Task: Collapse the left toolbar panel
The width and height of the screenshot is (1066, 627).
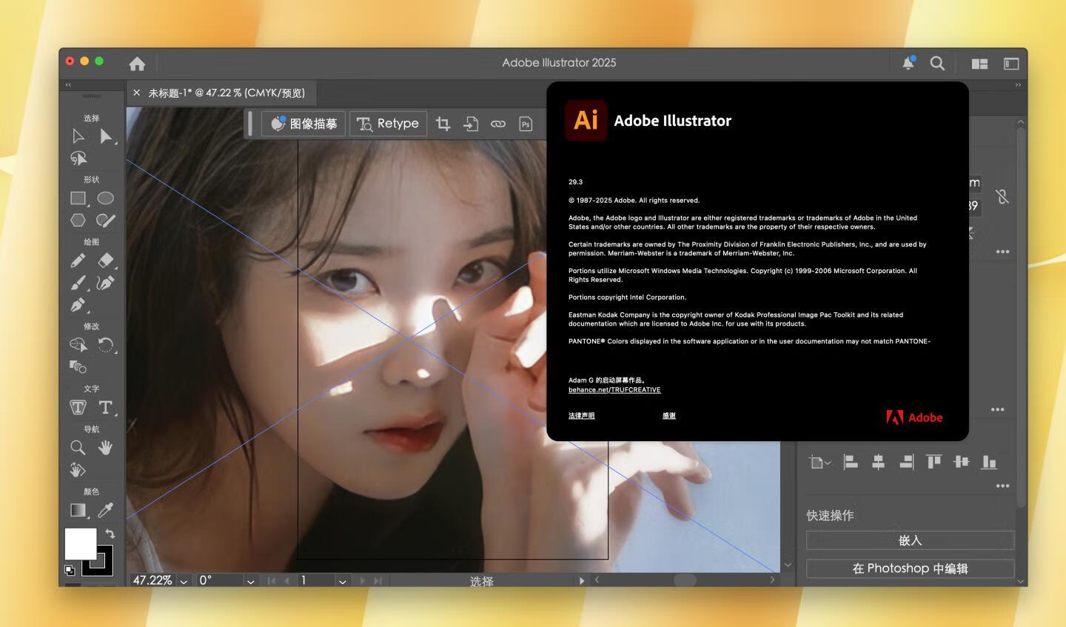Action: pyautogui.click(x=68, y=85)
